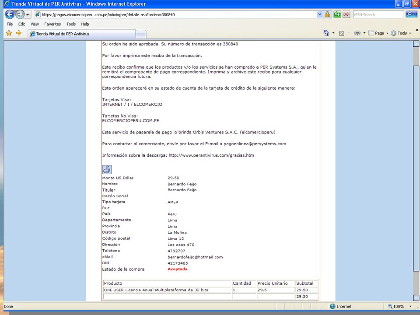Expand the Home button dropdown arrow
The width and height of the screenshot is (420, 315).
pos(333,33)
